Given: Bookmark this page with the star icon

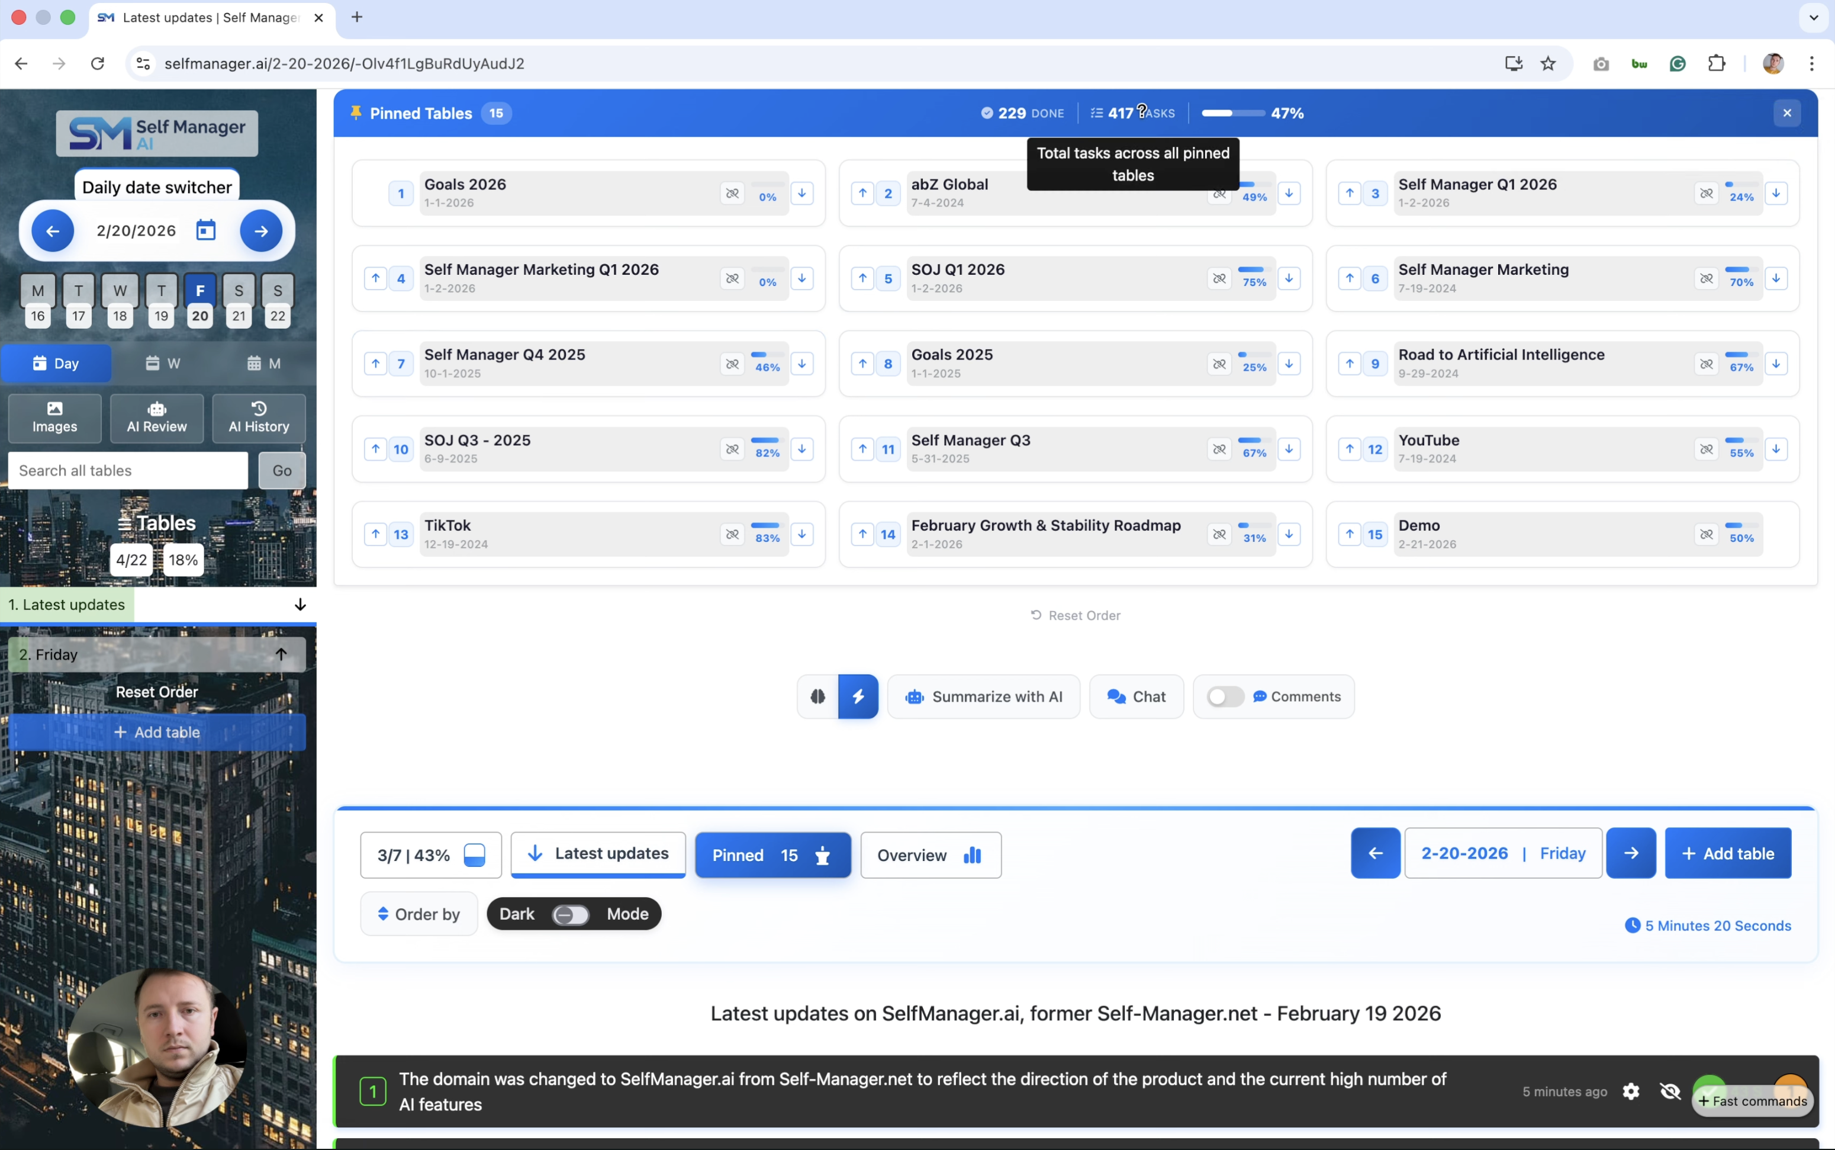Looking at the screenshot, I should (x=1549, y=63).
